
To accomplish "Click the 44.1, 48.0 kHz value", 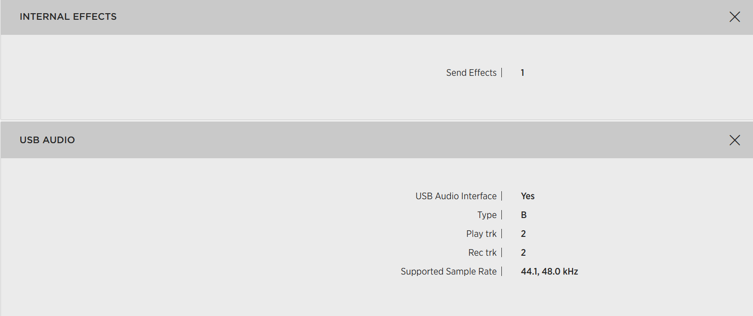I will point(549,271).
